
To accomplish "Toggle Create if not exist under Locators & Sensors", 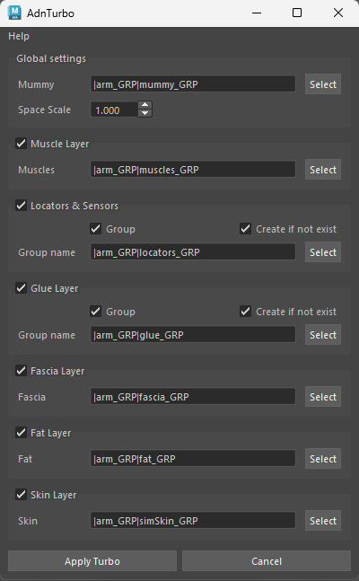I will pos(245,229).
